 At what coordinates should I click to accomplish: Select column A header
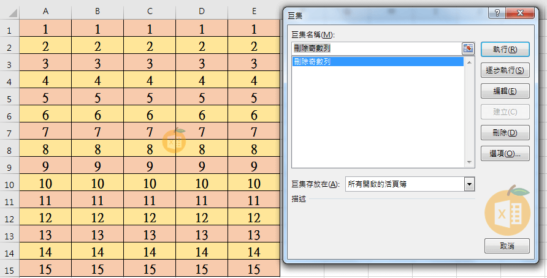click(x=45, y=12)
